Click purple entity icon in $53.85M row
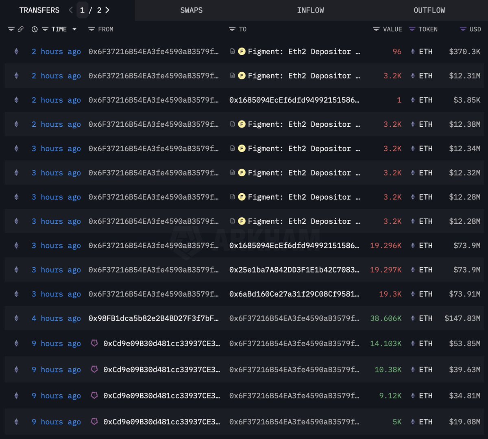The height and width of the screenshot is (439, 488). [94, 343]
